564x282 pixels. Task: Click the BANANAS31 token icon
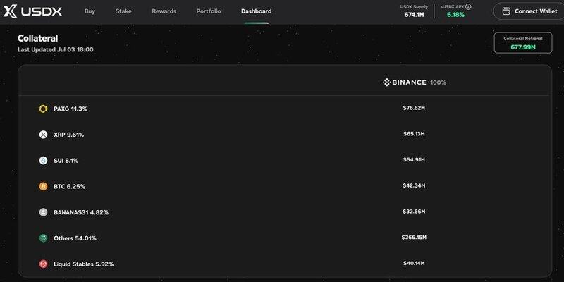pos(43,212)
